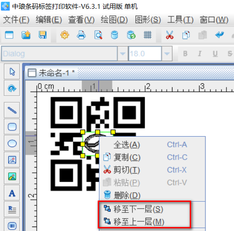Open document settings via the gear icon
Screen dimensions: 234x231
pos(65,35)
